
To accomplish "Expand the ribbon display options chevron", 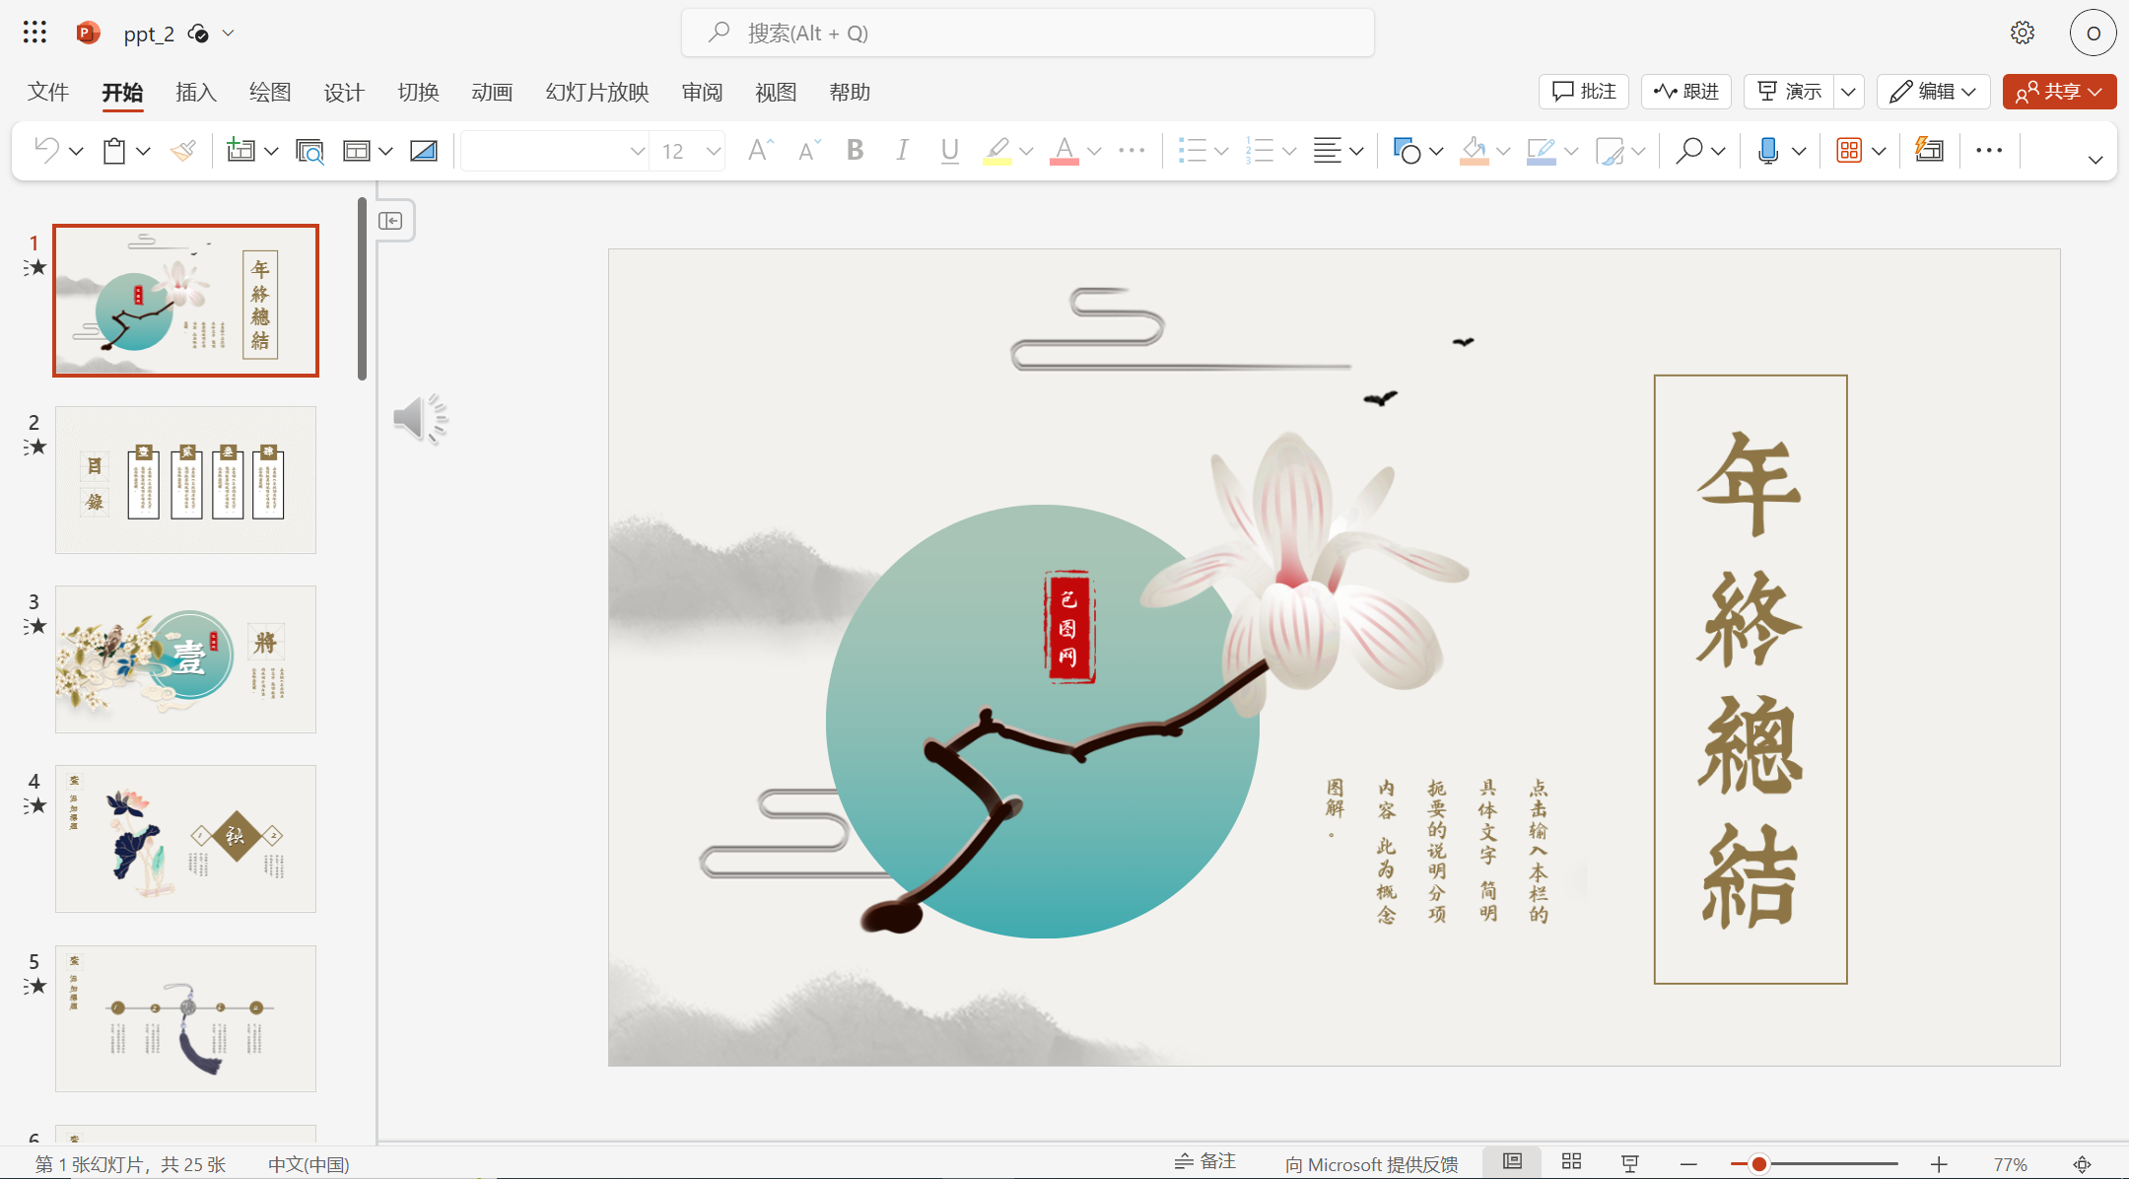I will coord(2095,159).
